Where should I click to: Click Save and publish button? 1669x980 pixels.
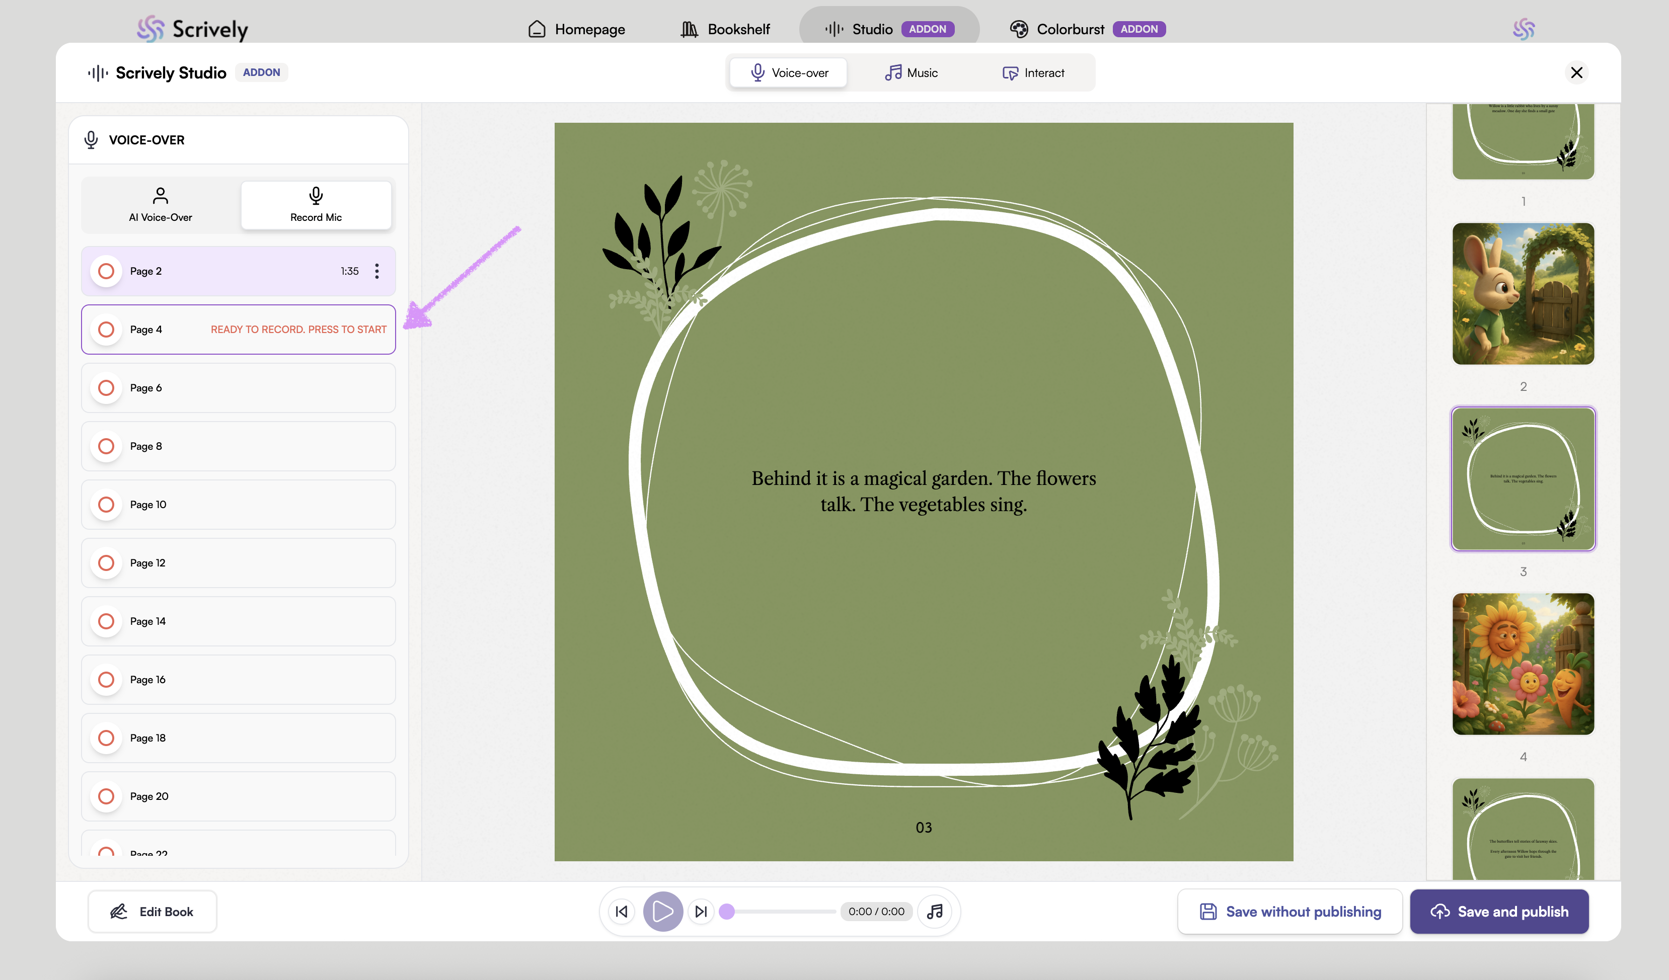(1499, 911)
